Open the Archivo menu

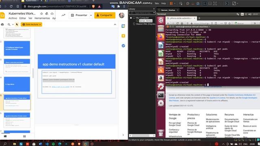[x=13, y=18]
